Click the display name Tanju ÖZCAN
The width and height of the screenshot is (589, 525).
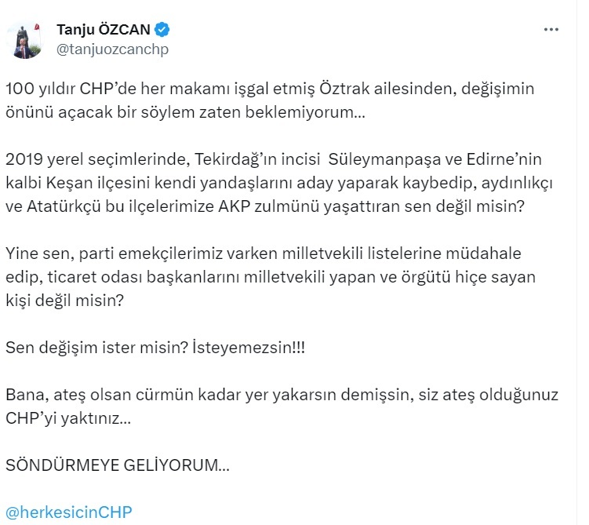(104, 29)
